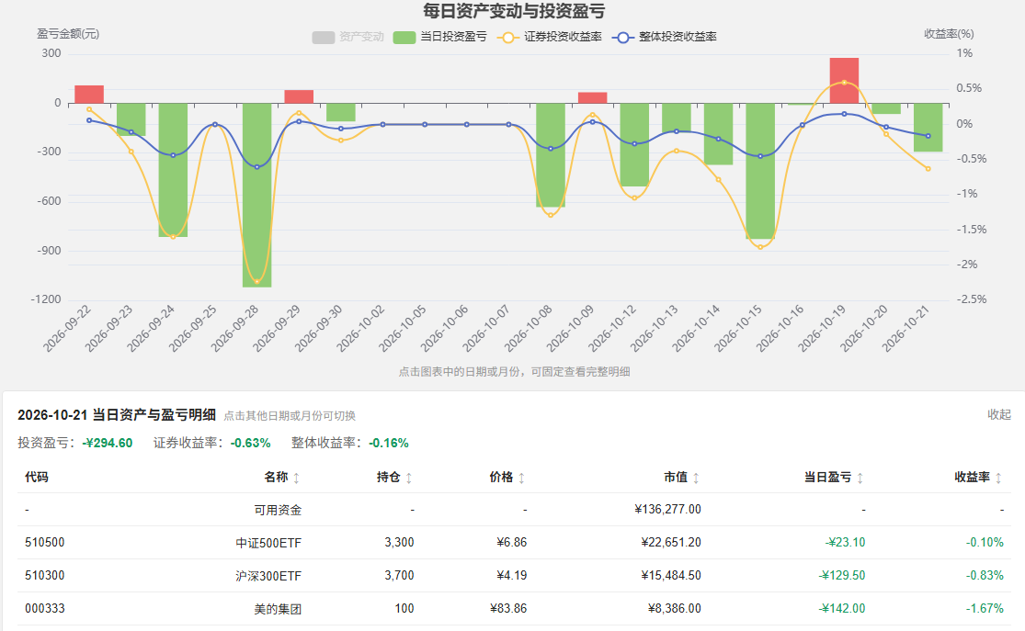Select the 2026-10-12 date axis label
This screenshot has height=631, width=1025.
coord(612,329)
